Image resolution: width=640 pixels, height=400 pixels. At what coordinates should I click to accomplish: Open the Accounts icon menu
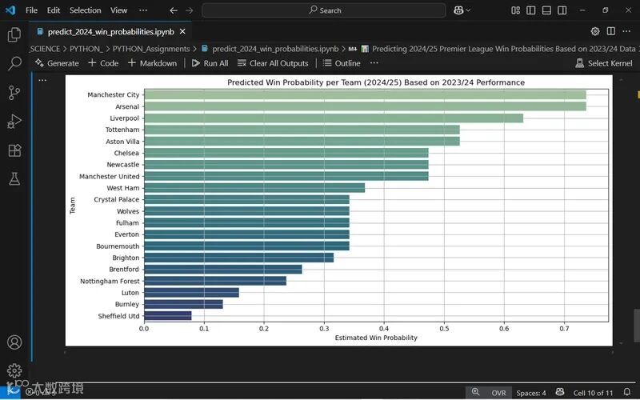14,342
